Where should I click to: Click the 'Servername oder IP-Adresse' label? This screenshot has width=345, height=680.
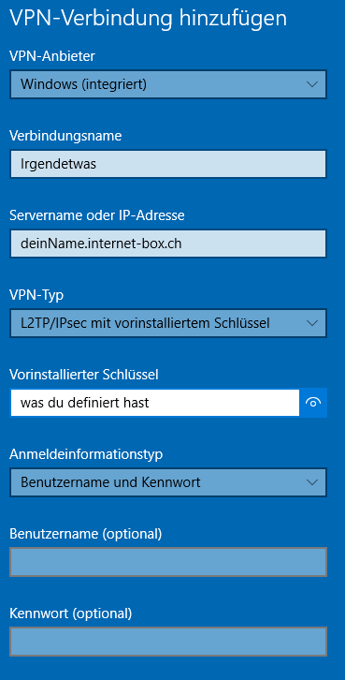[x=97, y=215]
